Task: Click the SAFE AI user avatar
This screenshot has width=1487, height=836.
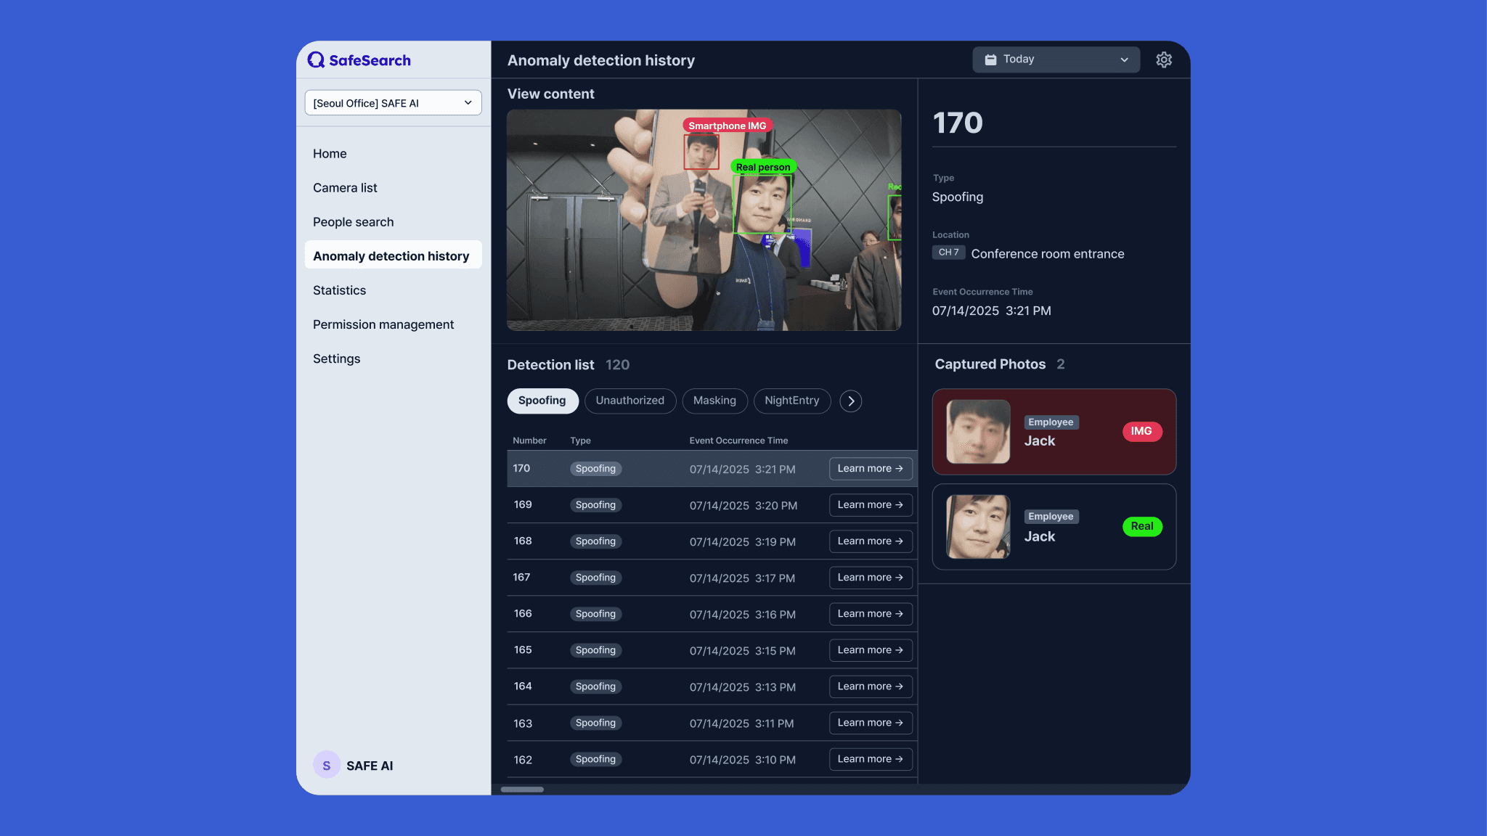Action: pos(326,765)
